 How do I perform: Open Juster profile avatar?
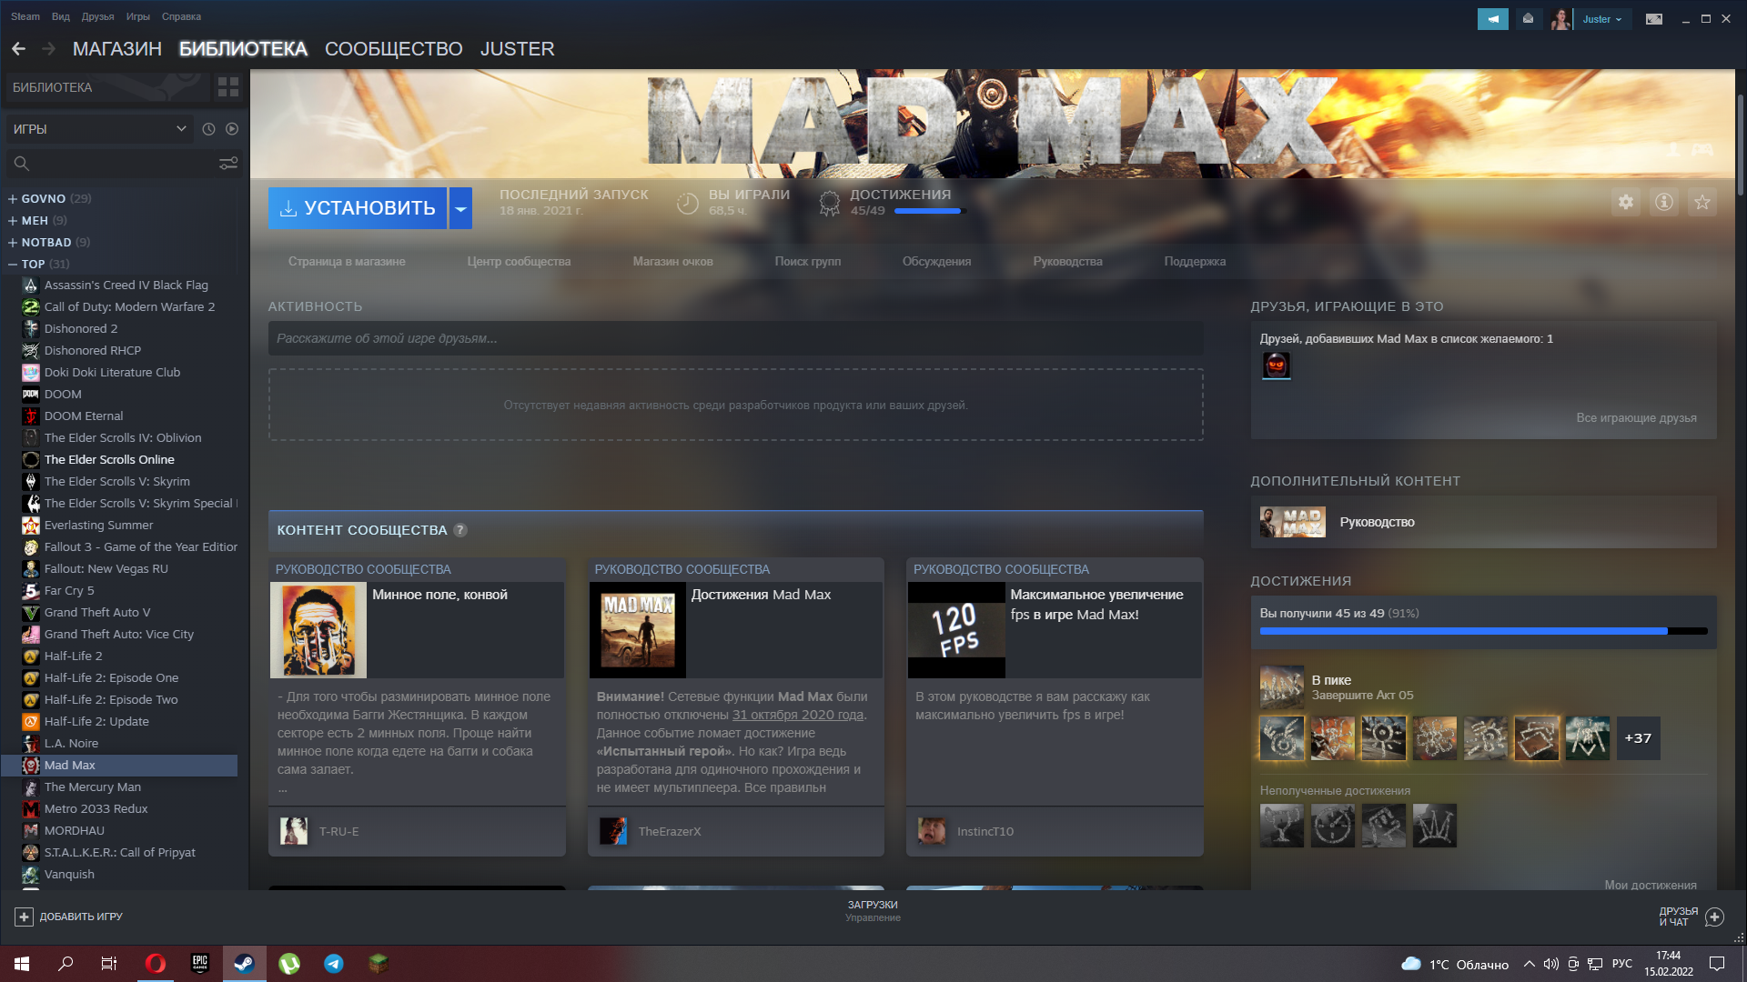[x=1560, y=19]
